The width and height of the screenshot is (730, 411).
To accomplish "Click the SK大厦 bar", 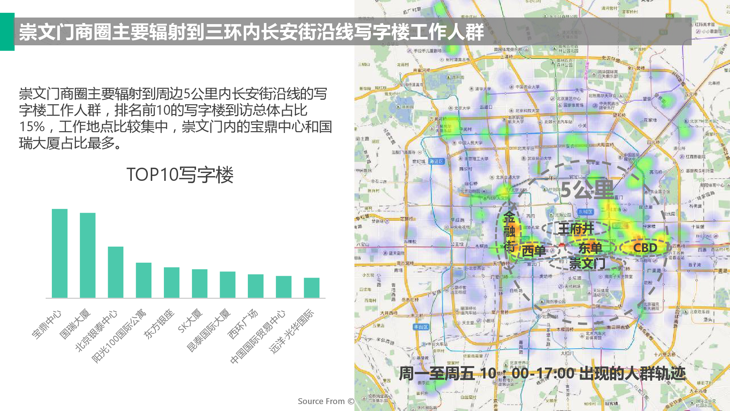I will coord(200,283).
